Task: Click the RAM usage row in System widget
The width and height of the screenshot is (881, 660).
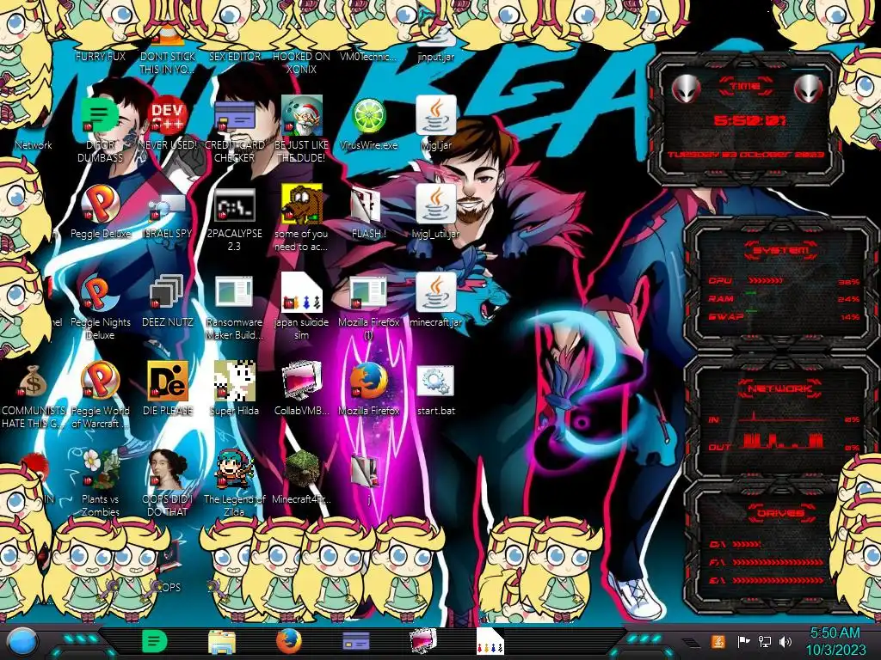Action: [x=785, y=298]
